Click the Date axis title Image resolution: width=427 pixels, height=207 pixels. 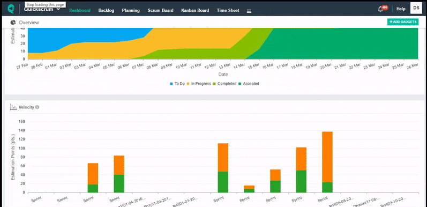pos(223,74)
